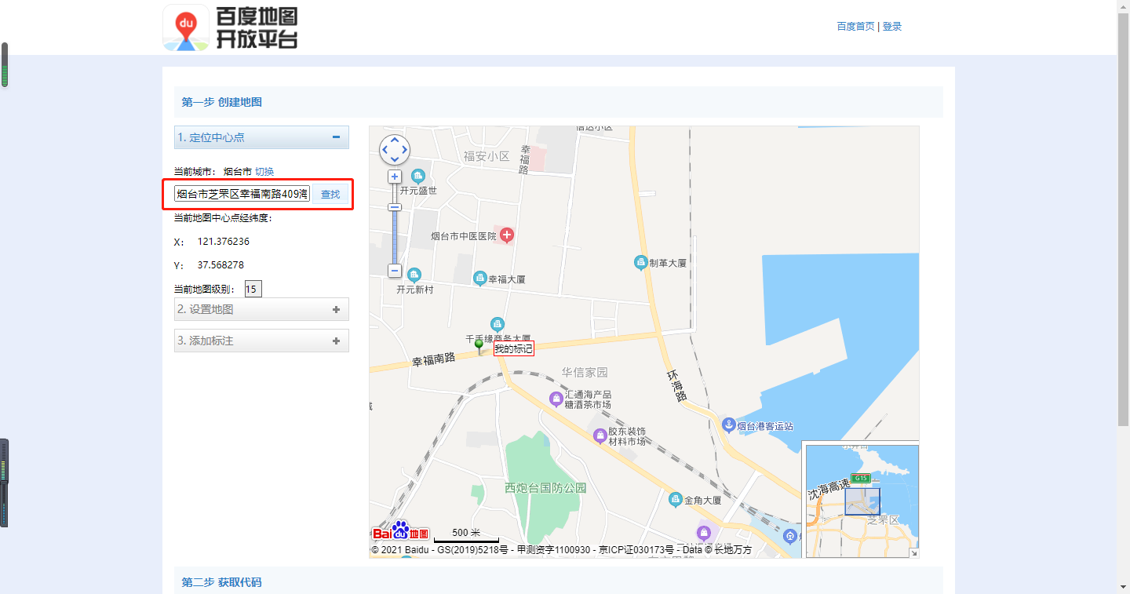Click the 幸福南路 road label
The height and width of the screenshot is (594, 1130).
[434, 360]
